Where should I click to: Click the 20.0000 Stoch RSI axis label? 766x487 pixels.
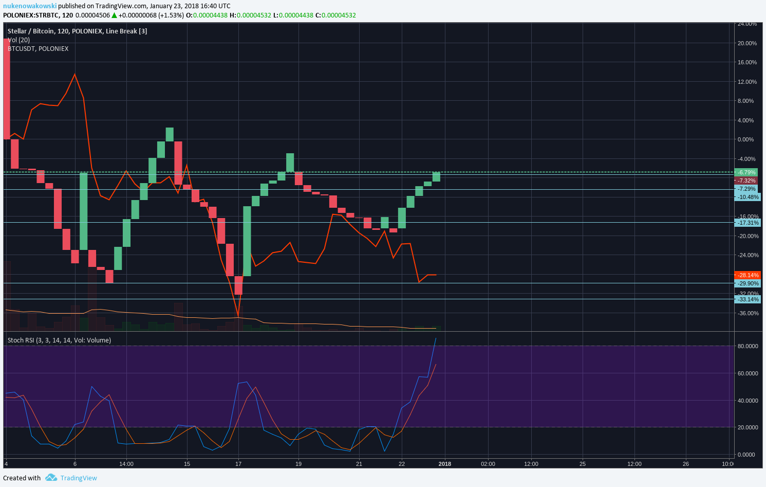748,427
